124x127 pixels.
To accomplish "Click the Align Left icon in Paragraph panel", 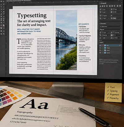I will tap(100, 6).
